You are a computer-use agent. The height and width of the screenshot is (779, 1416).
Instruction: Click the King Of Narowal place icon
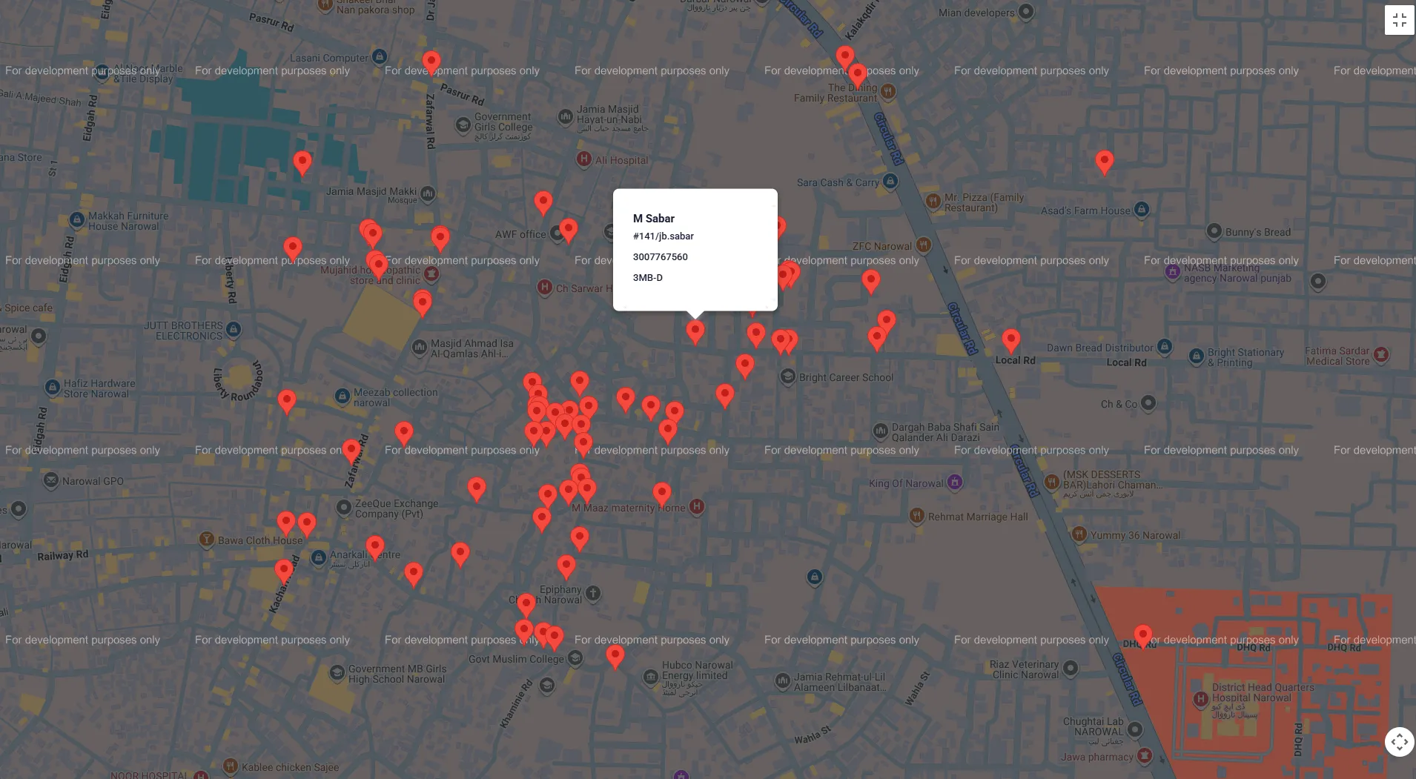(955, 483)
